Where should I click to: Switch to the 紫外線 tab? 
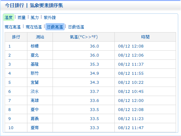(x=50, y=18)
